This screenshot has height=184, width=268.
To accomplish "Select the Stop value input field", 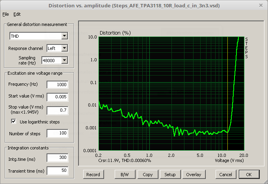I will click(57, 110).
